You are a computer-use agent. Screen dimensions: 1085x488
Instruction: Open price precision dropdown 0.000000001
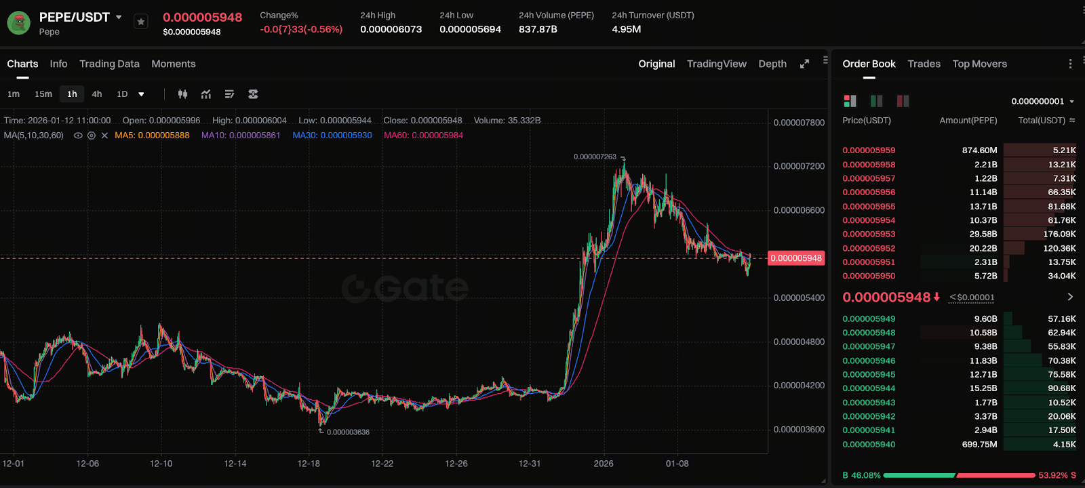(1042, 102)
